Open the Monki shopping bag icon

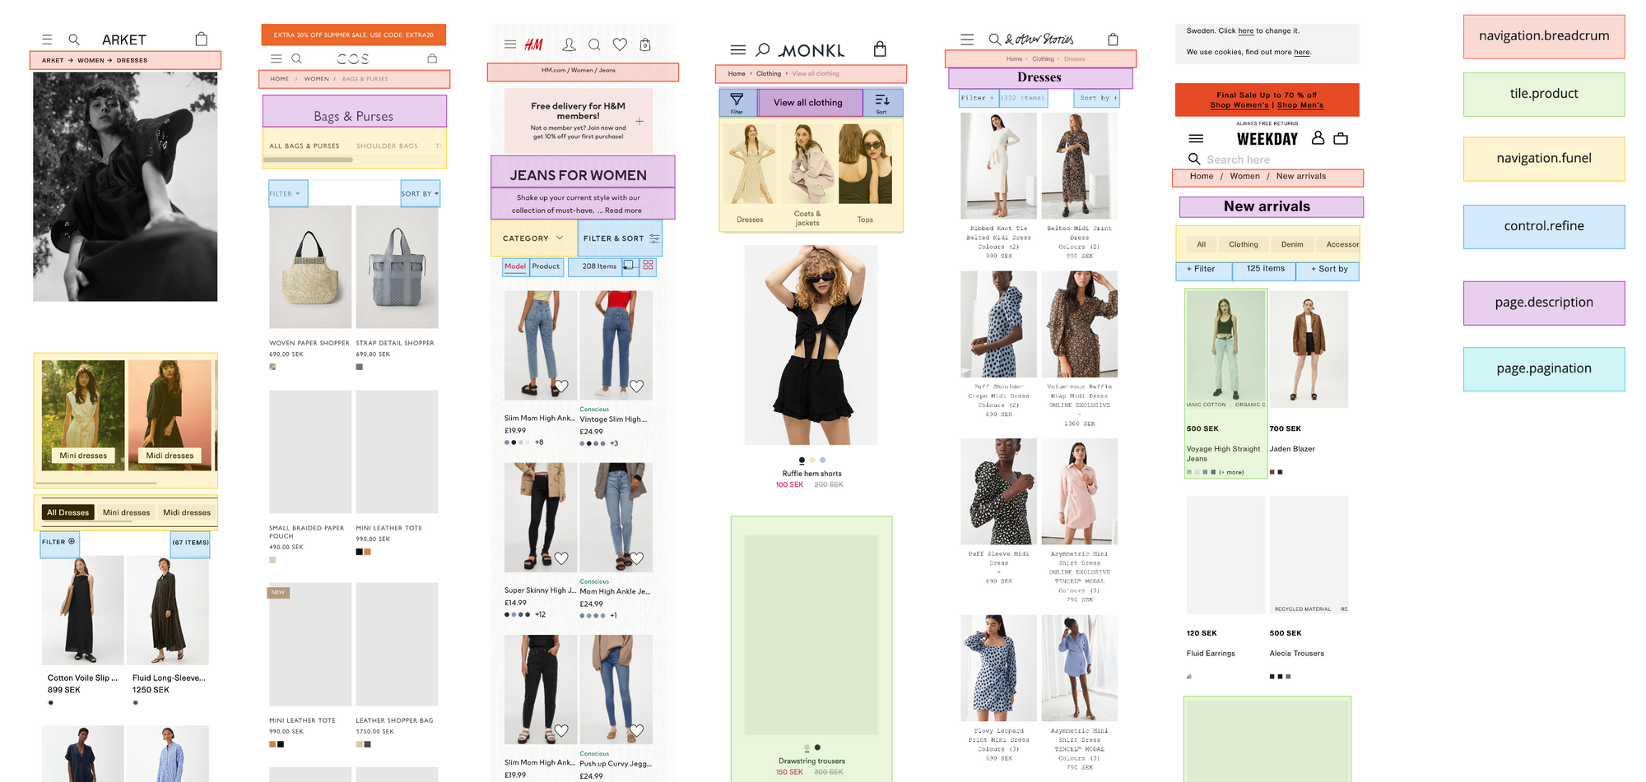coord(880,49)
